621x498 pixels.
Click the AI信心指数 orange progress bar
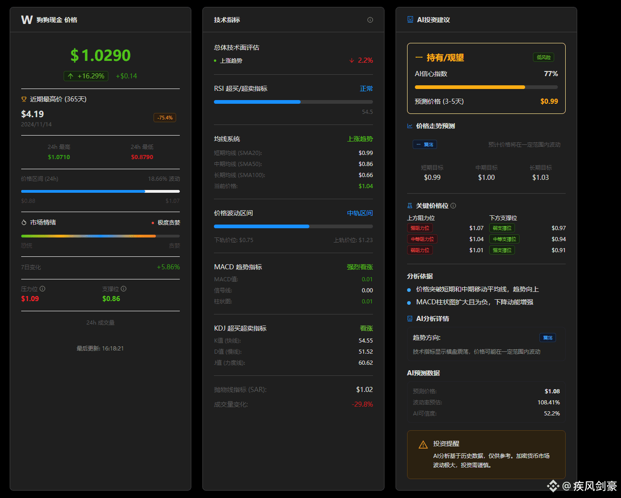coord(486,87)
